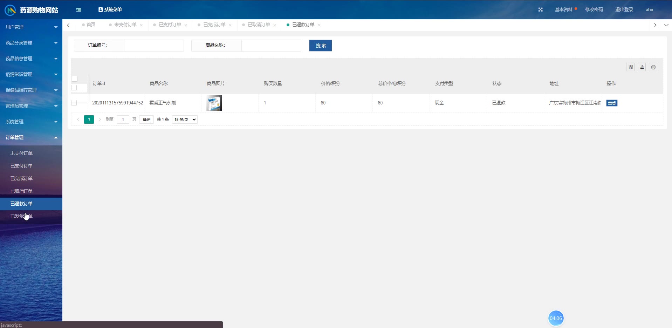
Task: Expand 管理员管理 sidebar menu
Action: click(31, 106)
